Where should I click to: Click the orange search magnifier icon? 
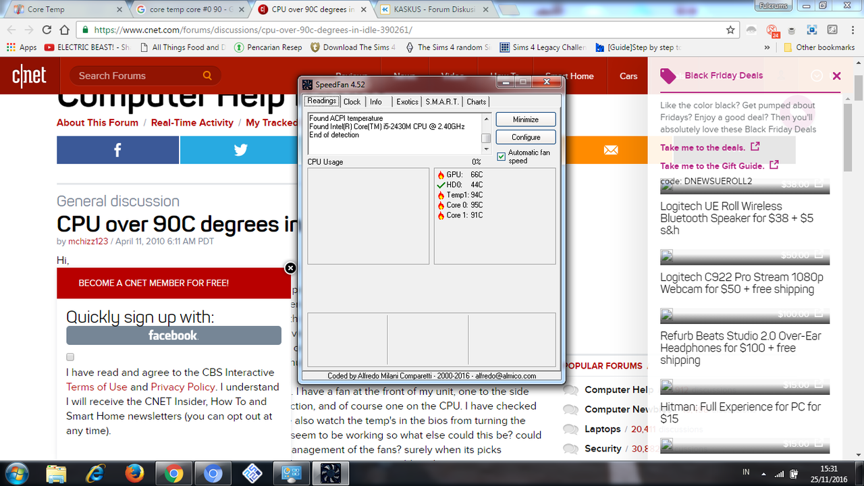(208, 76)
